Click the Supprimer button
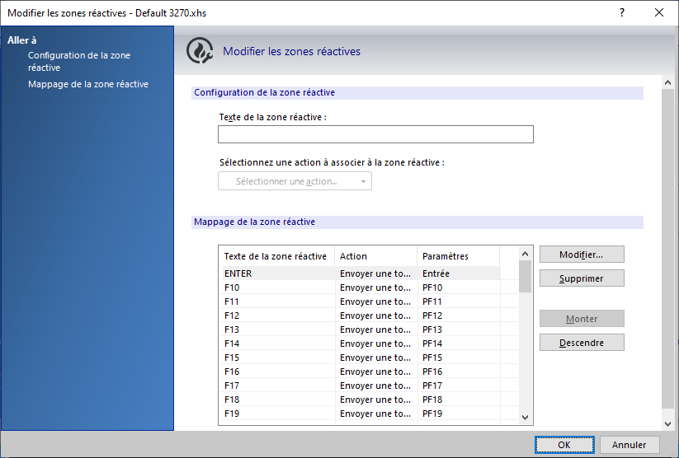 [x=582, y=278]
